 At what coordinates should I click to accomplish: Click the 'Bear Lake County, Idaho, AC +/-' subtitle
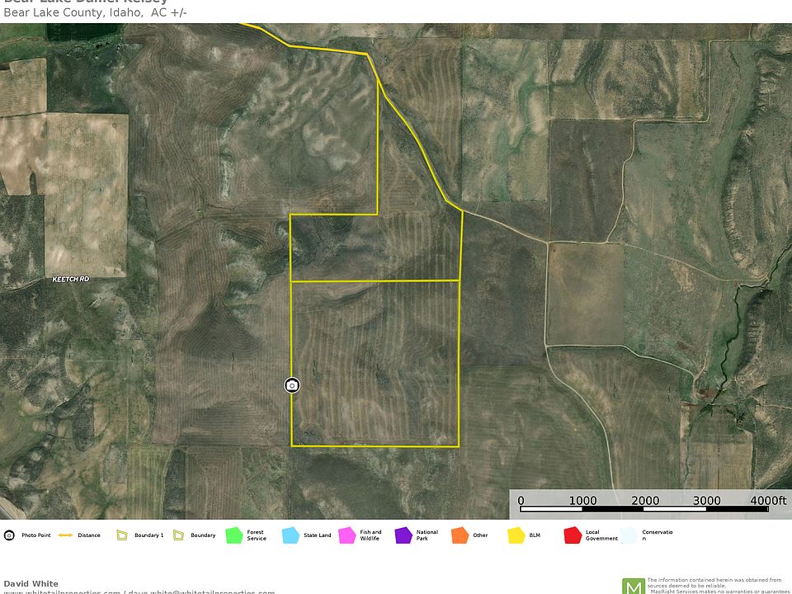96,12
